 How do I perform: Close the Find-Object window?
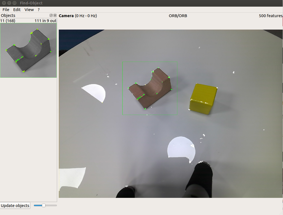pyautogui.click(x=4, y=3)
